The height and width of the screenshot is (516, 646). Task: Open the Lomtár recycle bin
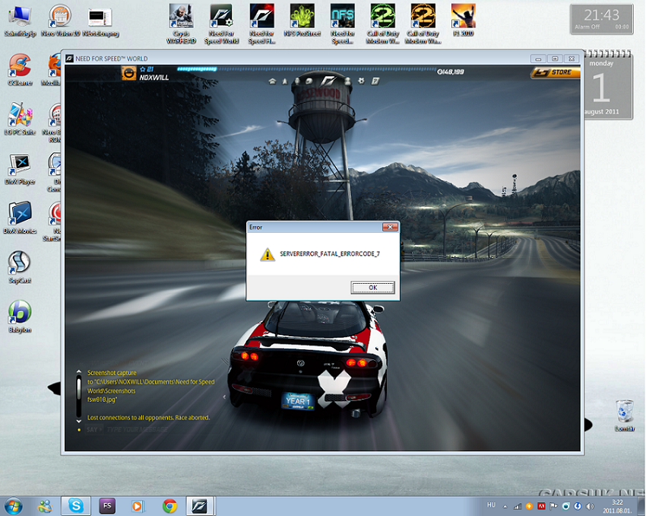(625, 416)
